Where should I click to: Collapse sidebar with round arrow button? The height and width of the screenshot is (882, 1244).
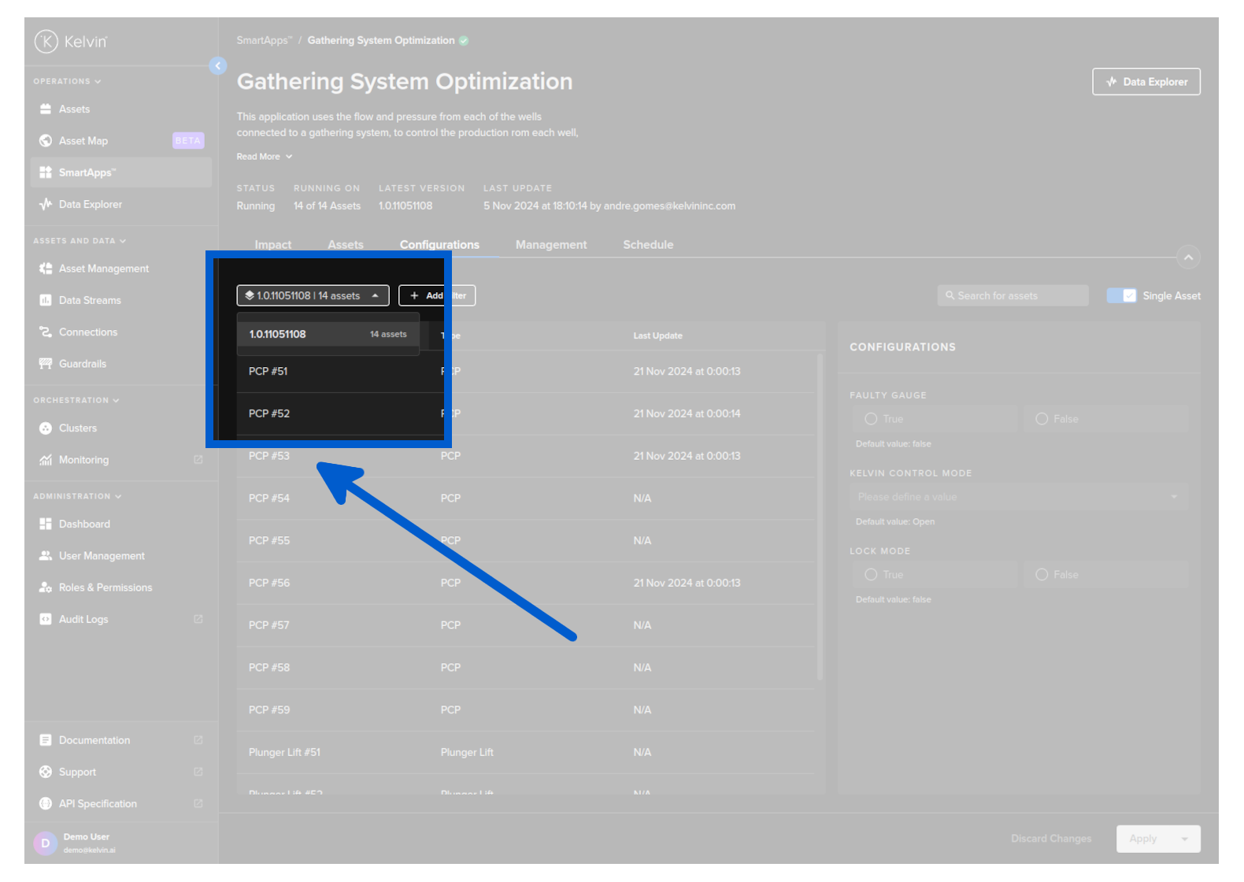[218, 66]
